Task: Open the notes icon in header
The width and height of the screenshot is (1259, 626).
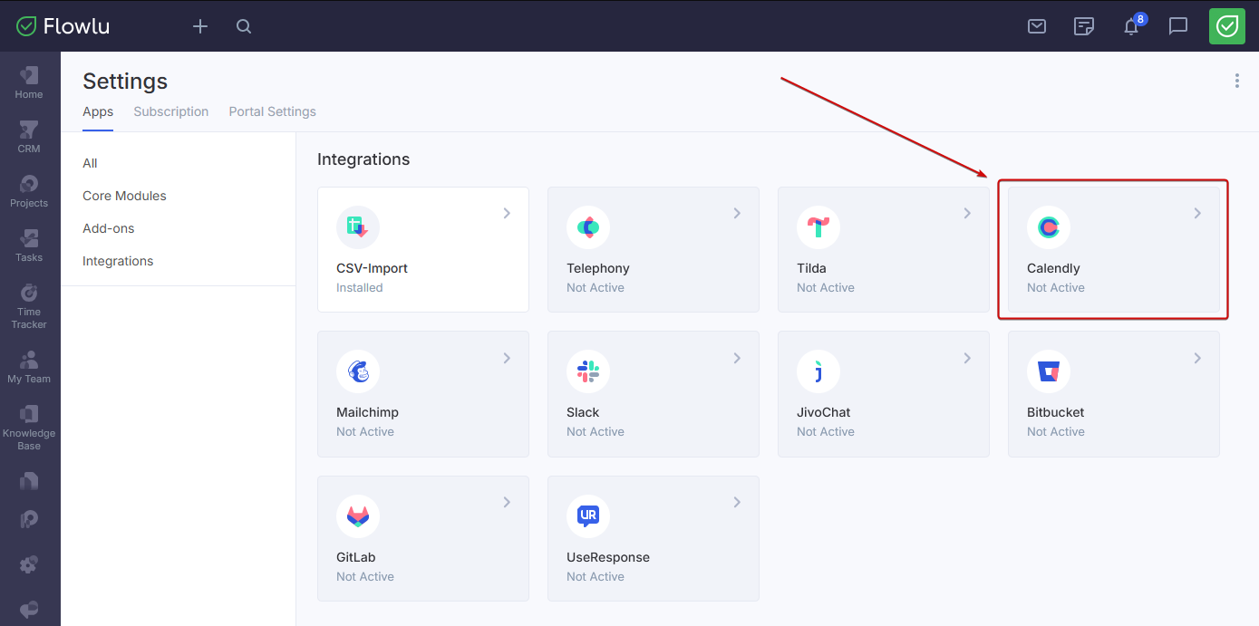Action: [1084, 26]
